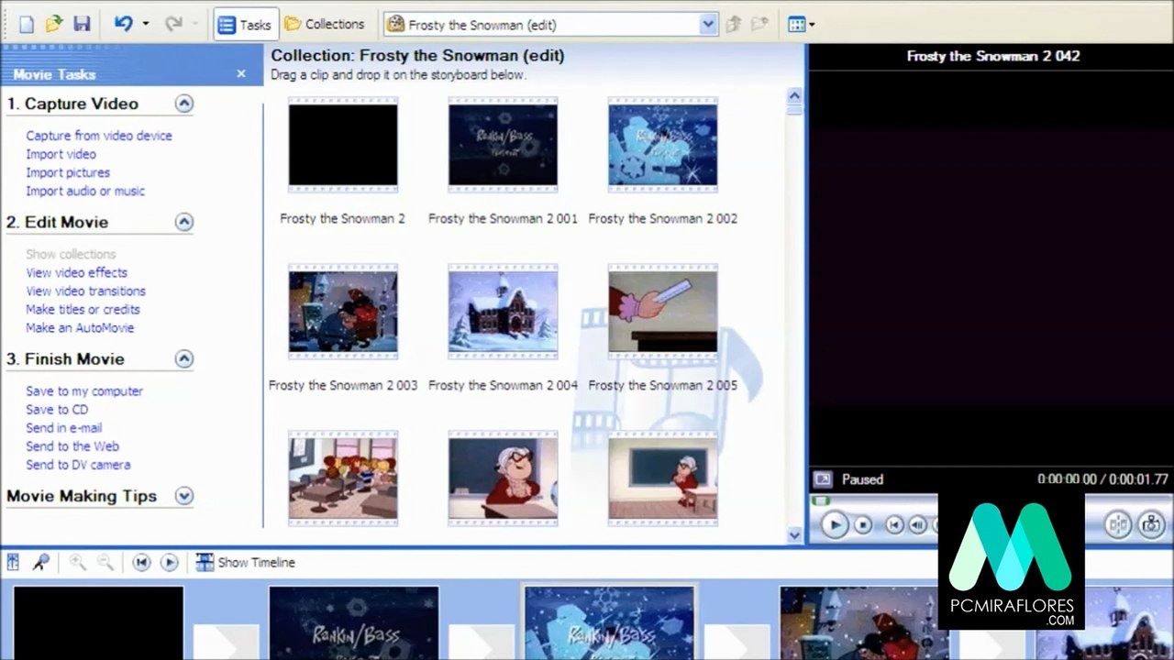
Task: Click the greyed-out Redo arrow
Action: 173,25
